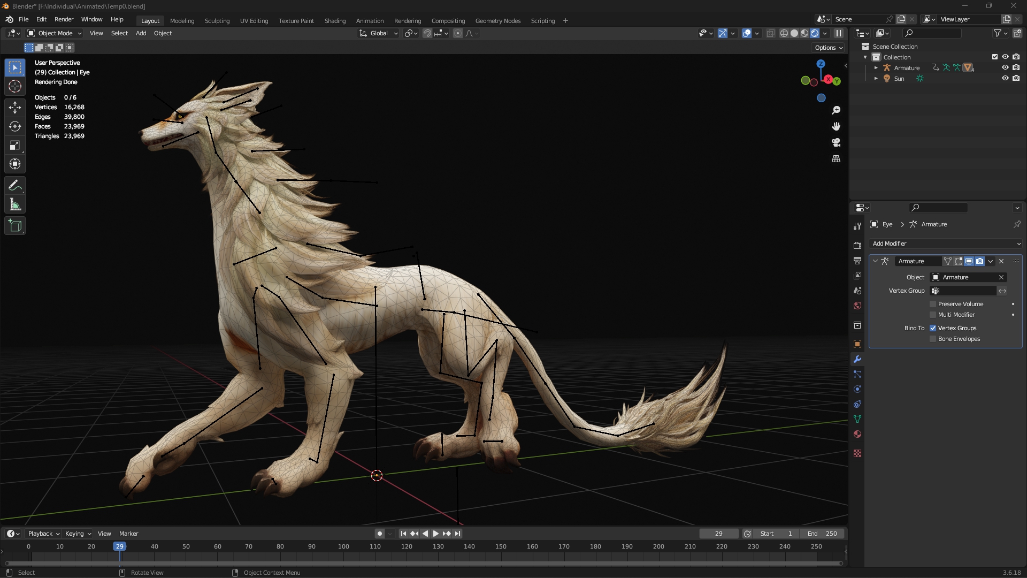Click the viewport Options button
This screenshot has width=1027, height=578.
pyautogui.click(x=829, y=48)
